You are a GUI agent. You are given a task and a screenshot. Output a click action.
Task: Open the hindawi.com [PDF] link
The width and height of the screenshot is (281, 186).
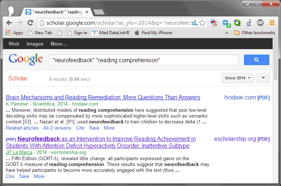[247, 98]
